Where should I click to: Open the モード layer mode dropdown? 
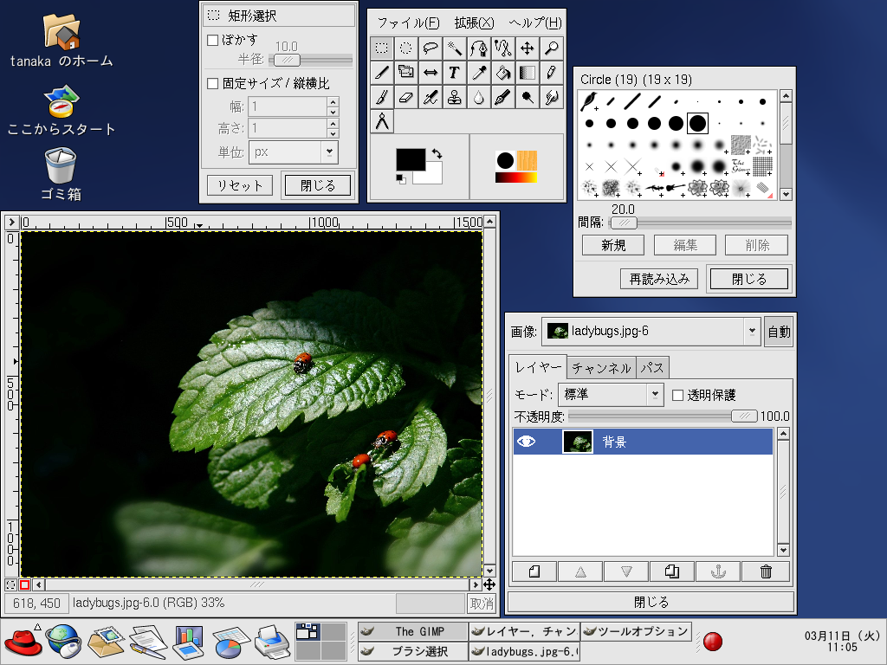pos(611,395)
